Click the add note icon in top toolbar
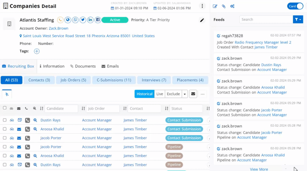Image resolution: width=307 pixels, height=171 pixels. click(x=215, y=6)
